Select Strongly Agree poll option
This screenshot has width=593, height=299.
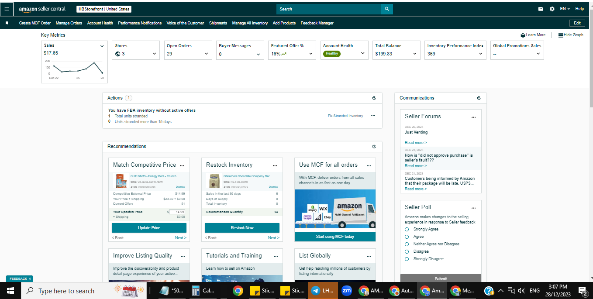tap(407, 229)
